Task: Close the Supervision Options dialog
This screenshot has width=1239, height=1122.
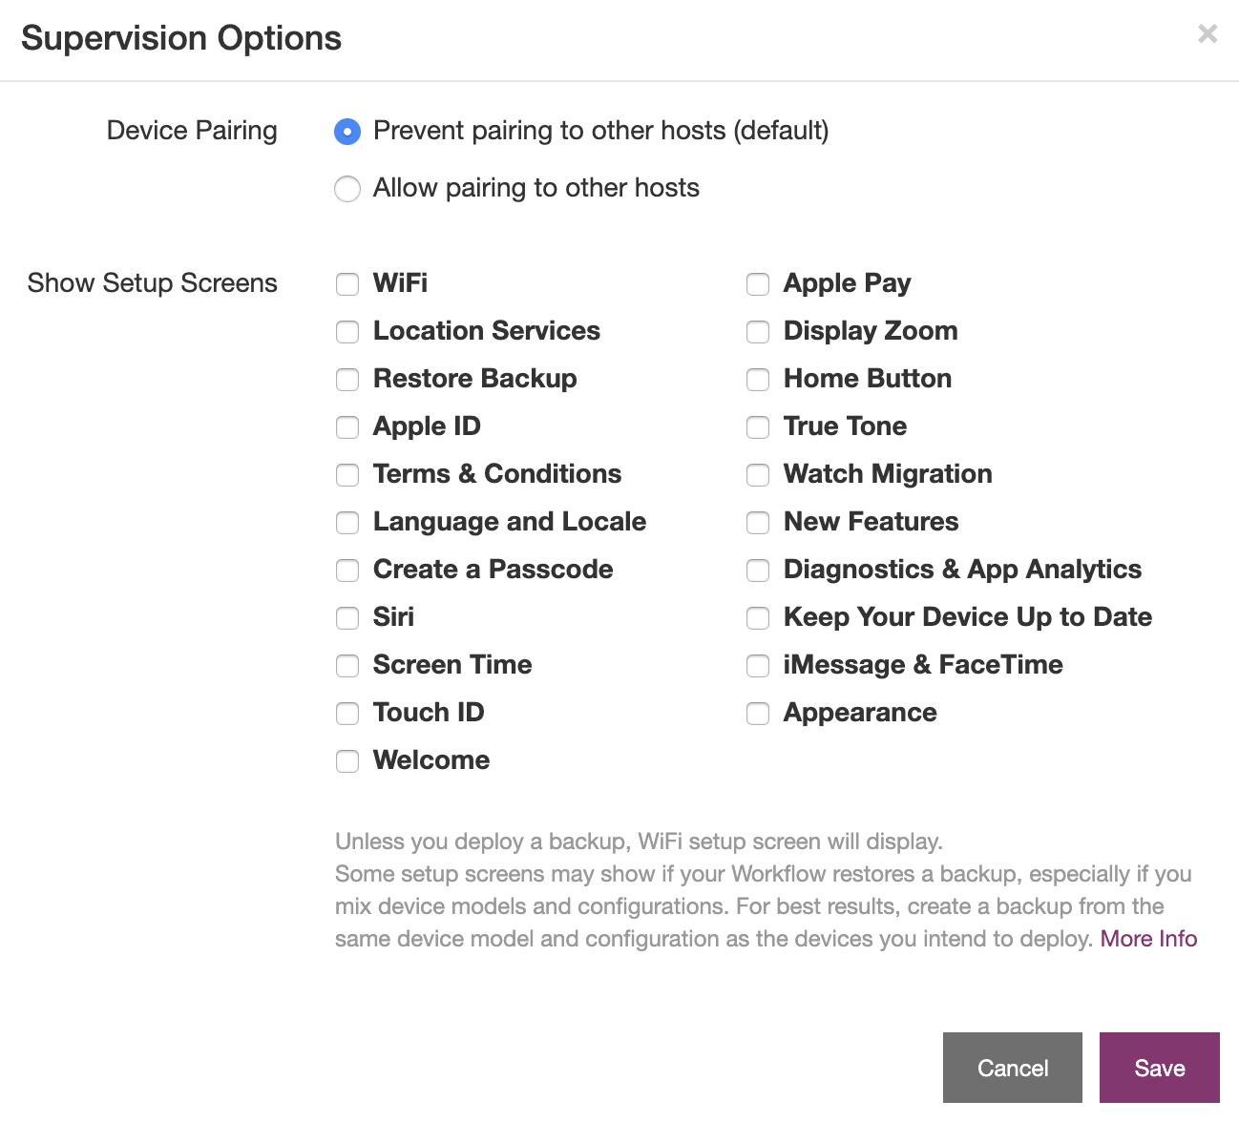Action: [1207, 34]
